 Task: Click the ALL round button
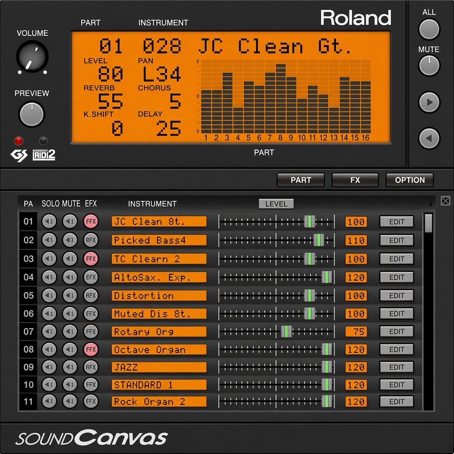coord(429,29)
